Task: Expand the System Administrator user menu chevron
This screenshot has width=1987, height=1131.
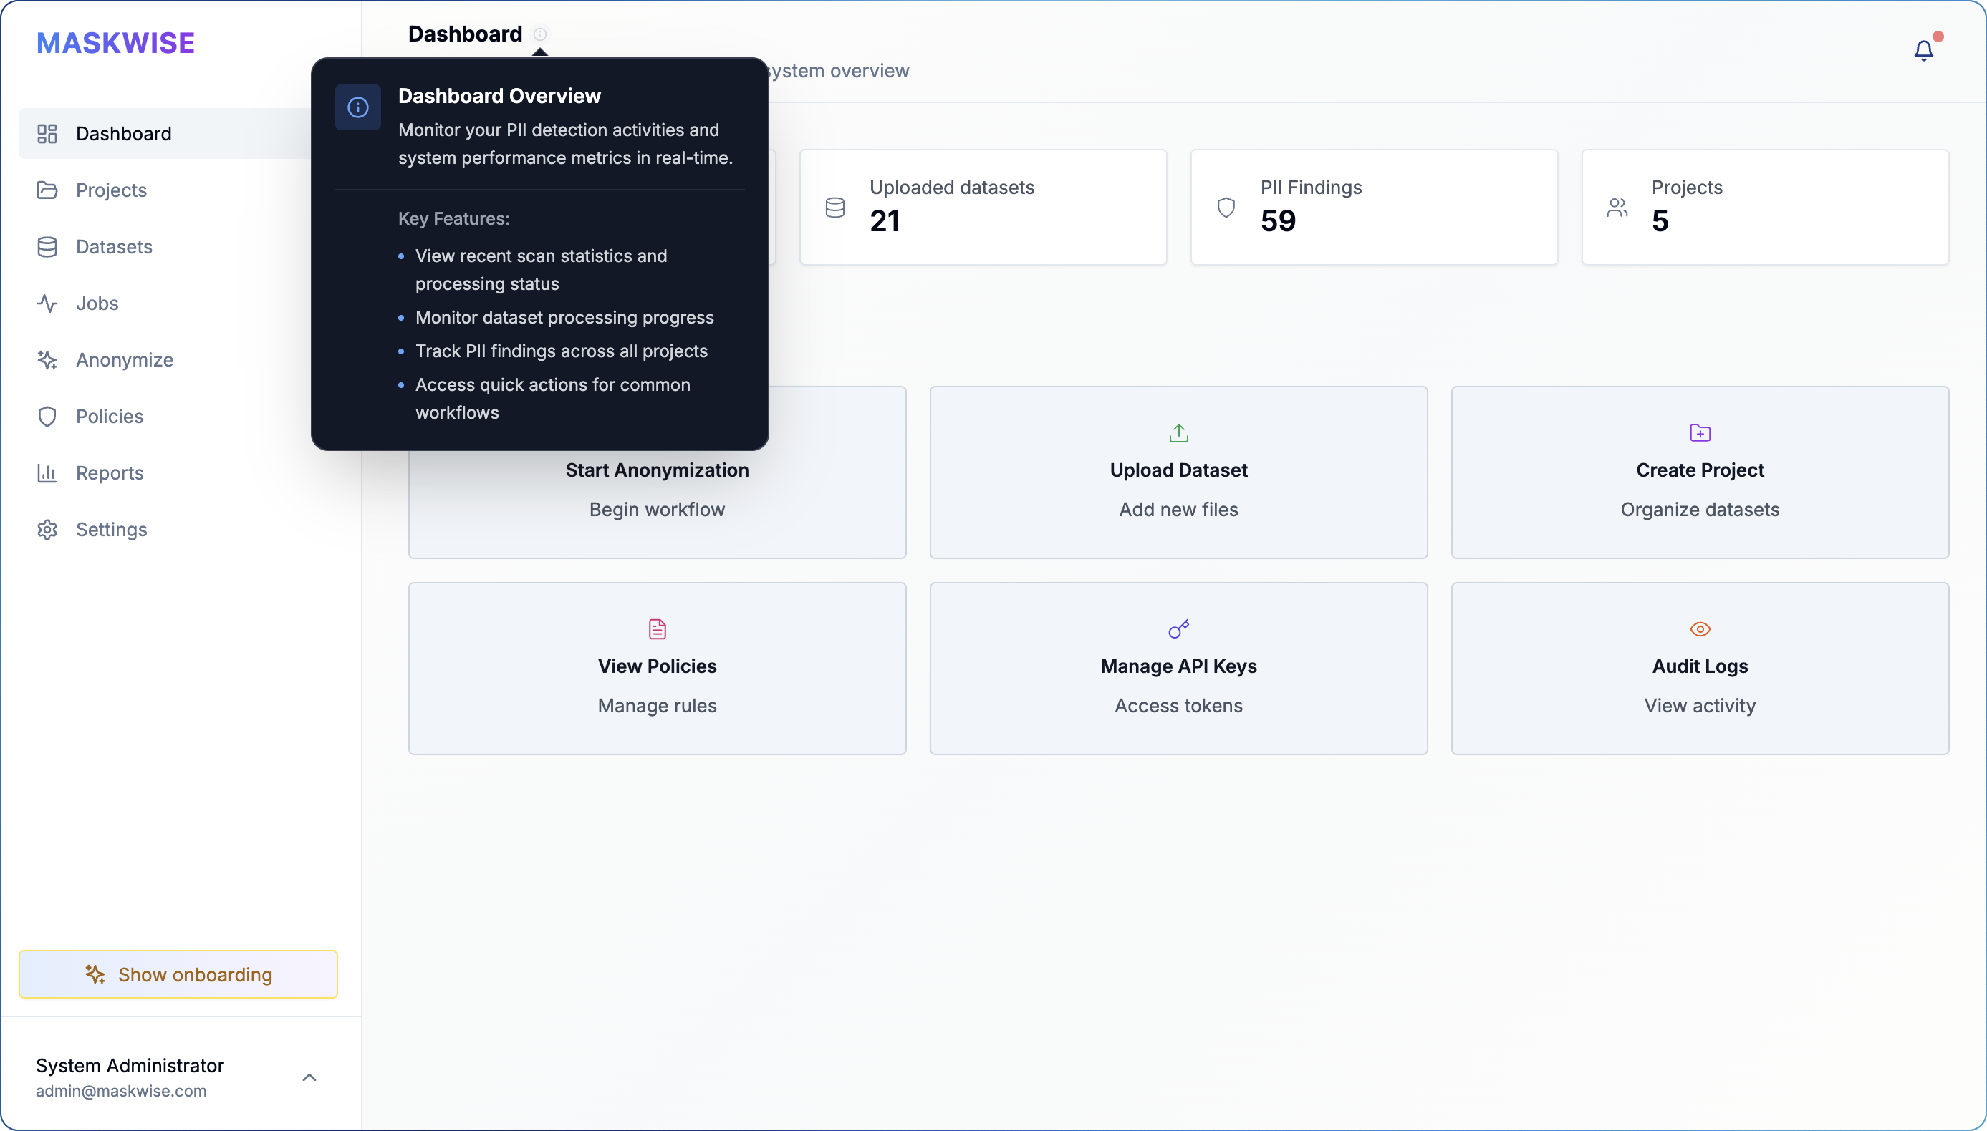Action: pyautogui.click(x=309, y=1077)
